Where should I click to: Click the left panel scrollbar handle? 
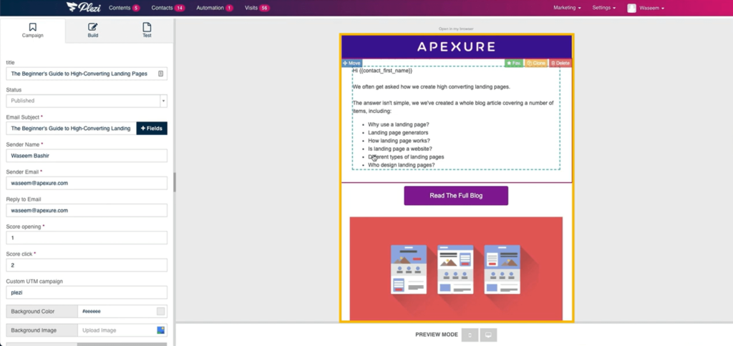coord(175,182)
